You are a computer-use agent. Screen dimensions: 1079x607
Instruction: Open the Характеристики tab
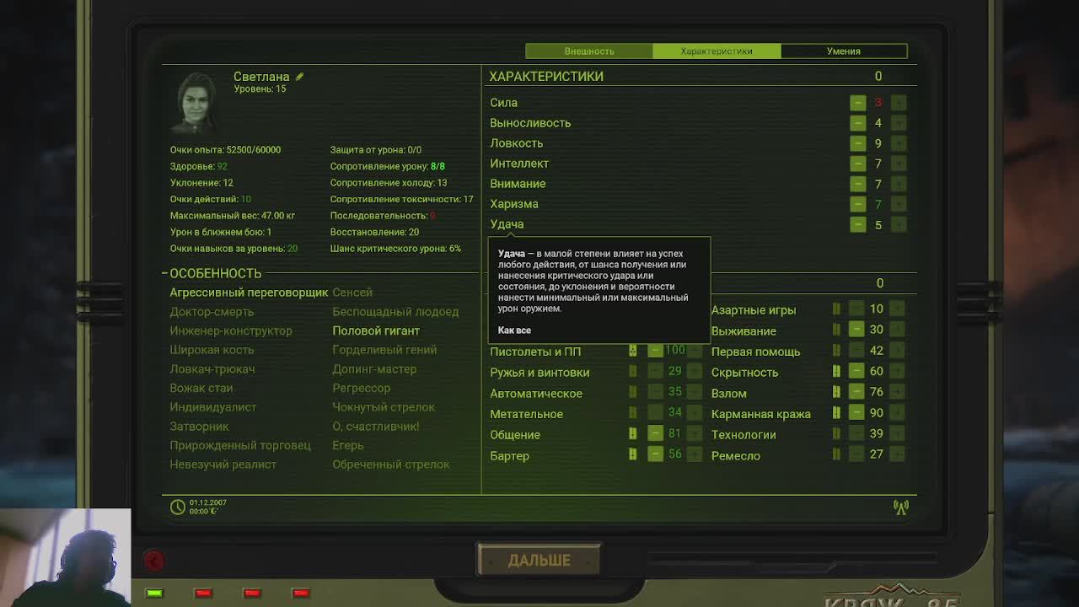717,51
